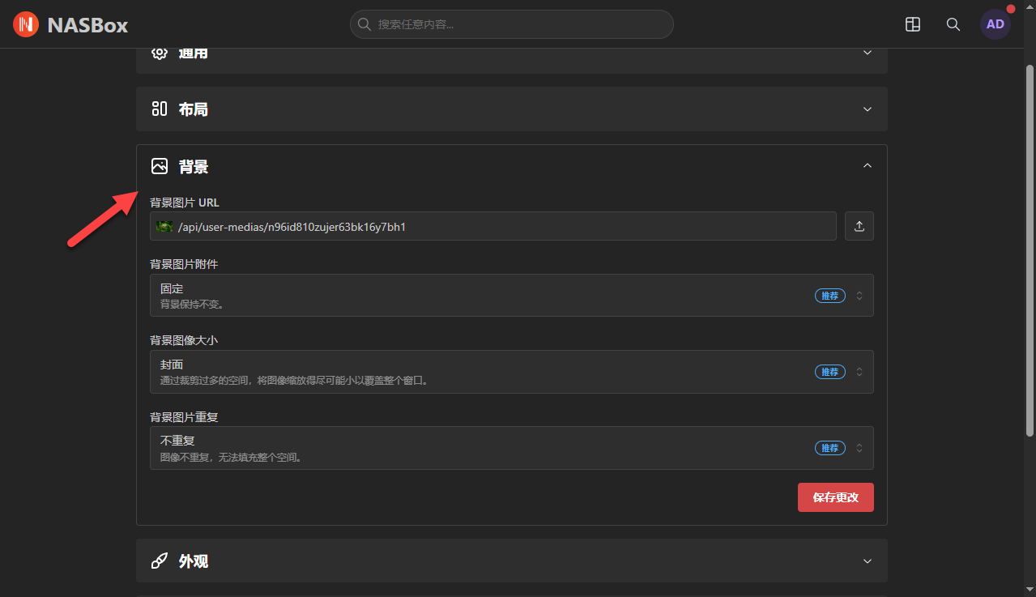Open the 背景图片重复 不重复 dropdown

(x=512, y=448)
